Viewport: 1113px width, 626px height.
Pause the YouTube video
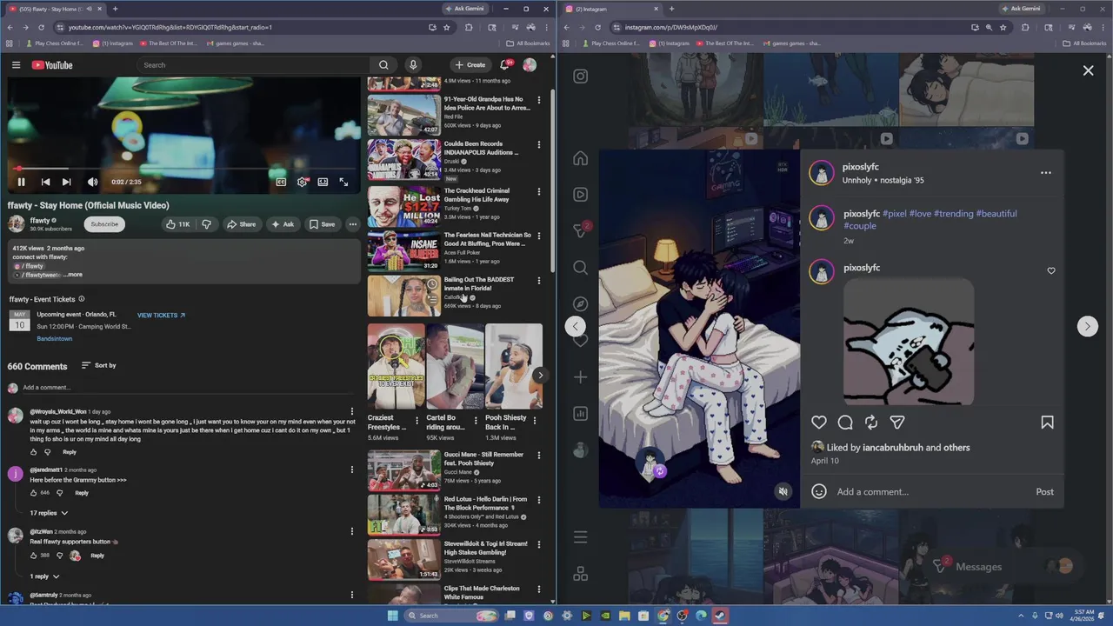tap(21, 182)
